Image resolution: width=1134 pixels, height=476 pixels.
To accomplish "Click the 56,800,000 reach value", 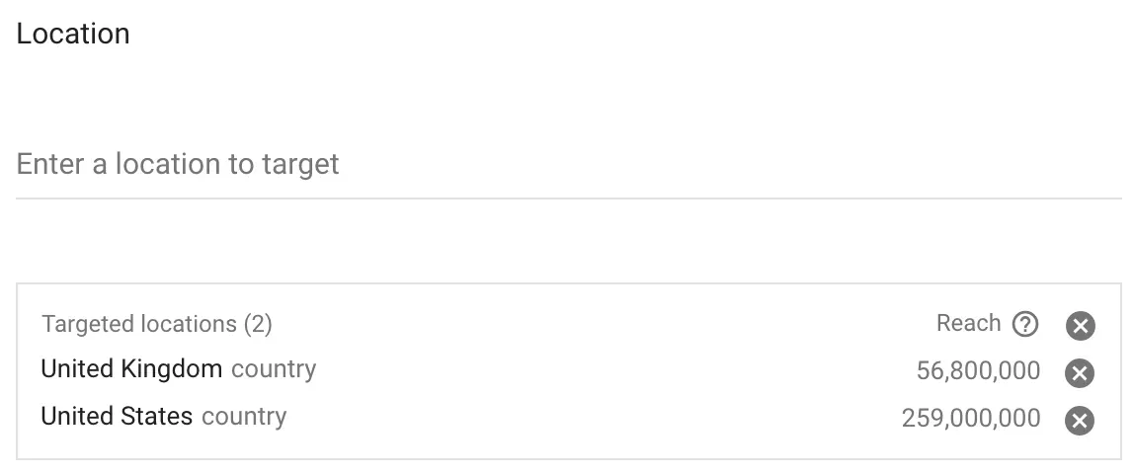I will [978, 371].
